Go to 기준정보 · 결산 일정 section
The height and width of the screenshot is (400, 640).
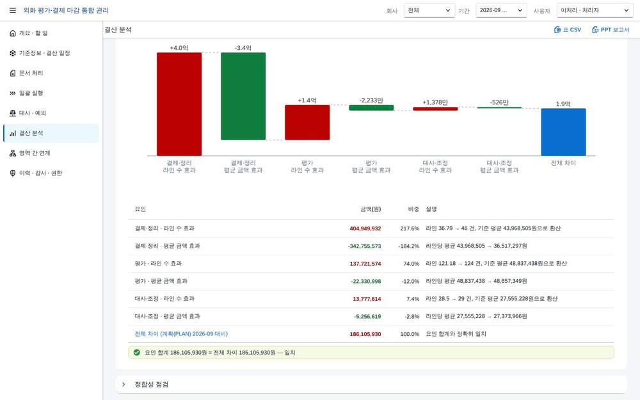tap(51, 53)
